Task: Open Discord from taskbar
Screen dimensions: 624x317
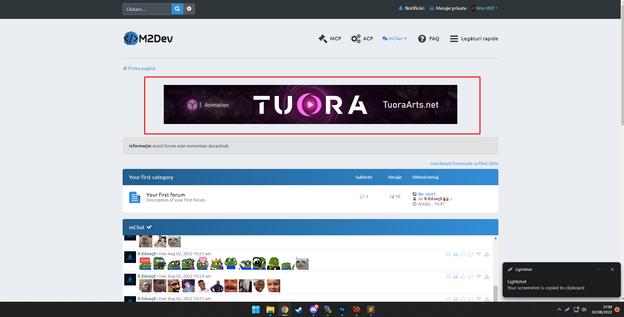Action: [313, 310]
